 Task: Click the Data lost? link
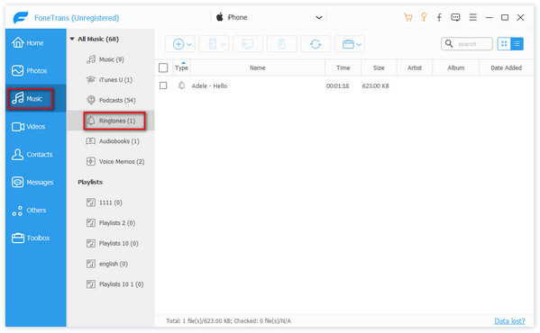click(x=509, y=321)
